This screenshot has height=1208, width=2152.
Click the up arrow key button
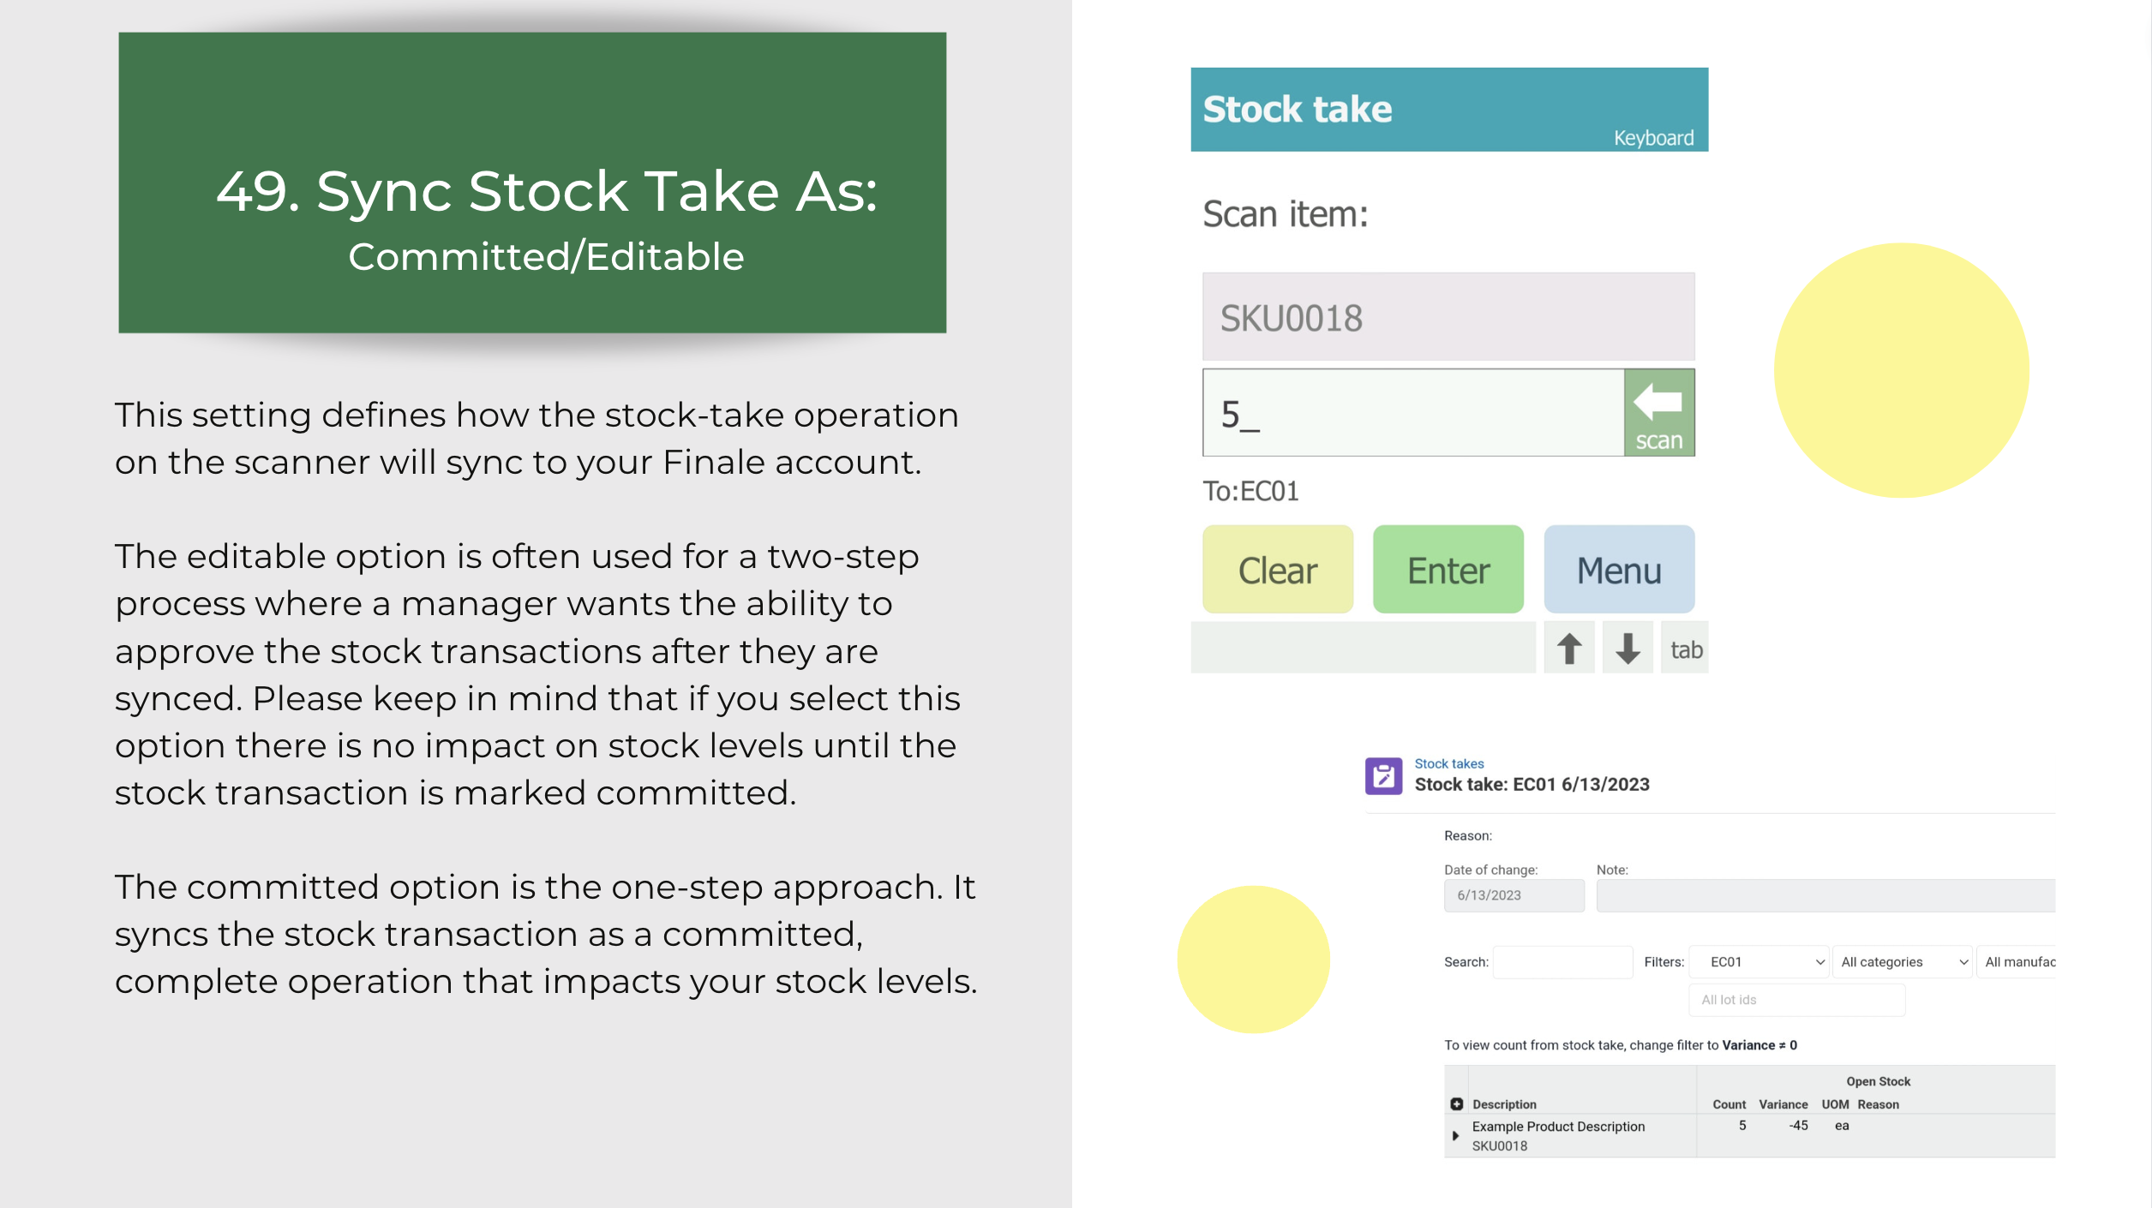point(1568,649)
